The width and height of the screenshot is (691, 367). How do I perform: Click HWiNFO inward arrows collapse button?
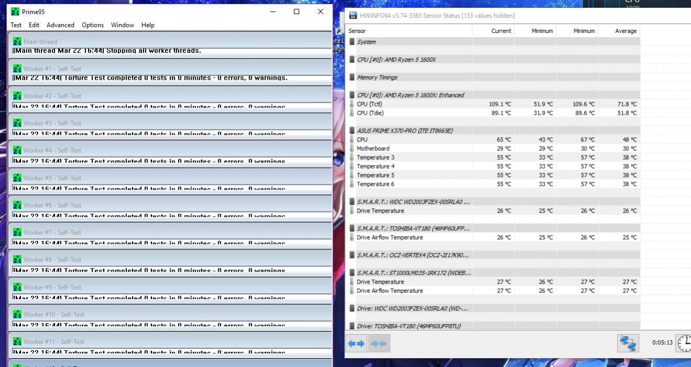pyautogui.click(x=379, y=343)
